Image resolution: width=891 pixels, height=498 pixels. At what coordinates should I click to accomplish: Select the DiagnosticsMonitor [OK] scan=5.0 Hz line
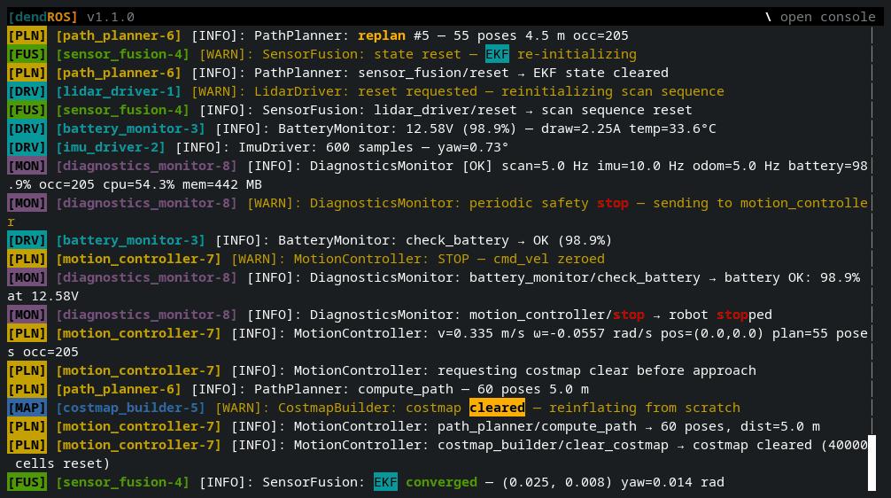(x=439, y=175)
